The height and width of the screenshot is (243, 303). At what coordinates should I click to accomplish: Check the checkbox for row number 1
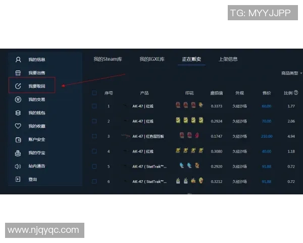coord(94,106)
